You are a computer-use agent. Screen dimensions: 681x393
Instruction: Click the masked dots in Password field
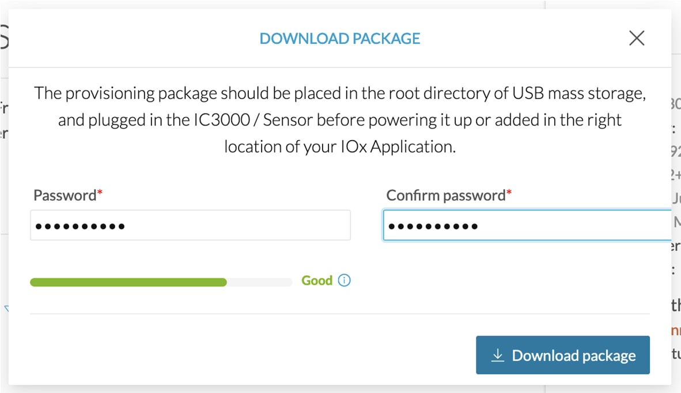point(80,226)
